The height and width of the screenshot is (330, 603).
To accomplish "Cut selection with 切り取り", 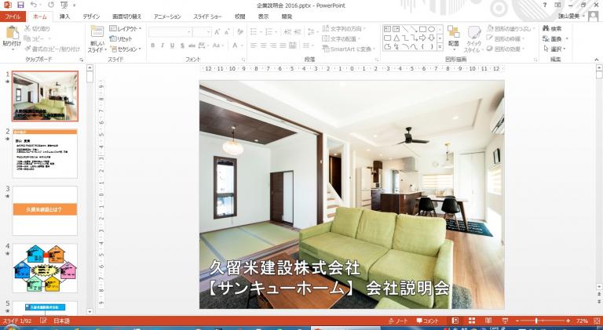I will pyautogui.click(x=38, y=28).
